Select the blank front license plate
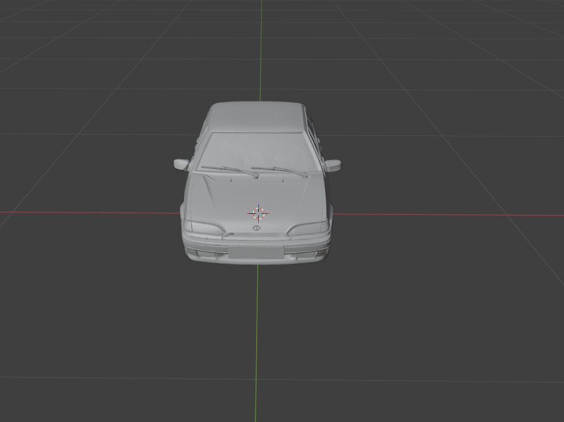 click(x=256, y=252)
